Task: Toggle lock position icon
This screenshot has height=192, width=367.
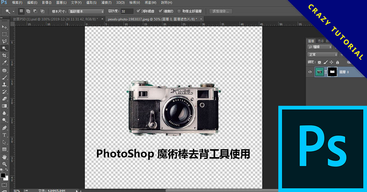Action: pos(332,62)
